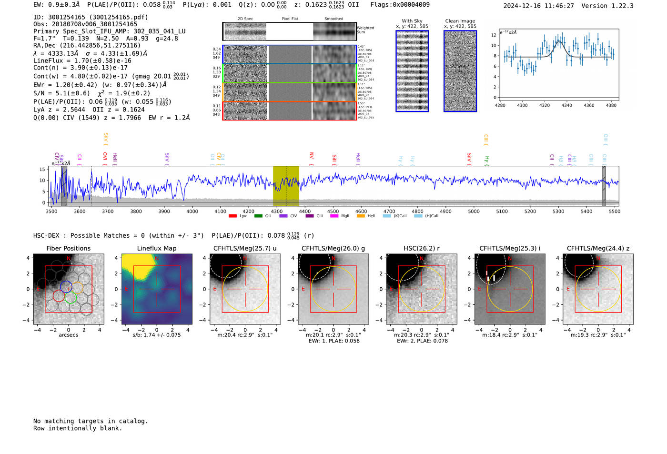
Task: Click the 2D Spec column header
Action: [x=245, y=19]
